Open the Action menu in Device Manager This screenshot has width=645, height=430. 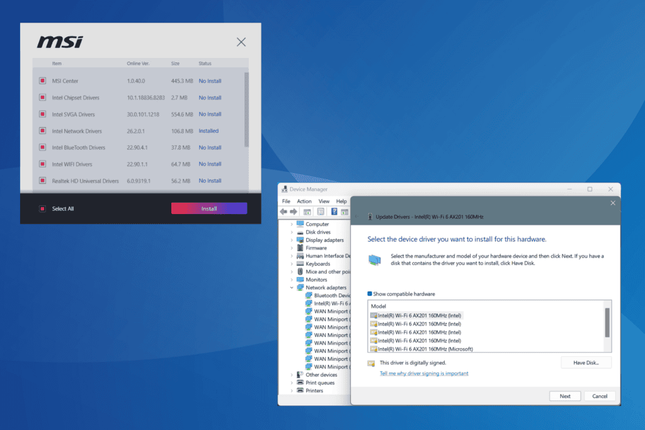point(304,201)
